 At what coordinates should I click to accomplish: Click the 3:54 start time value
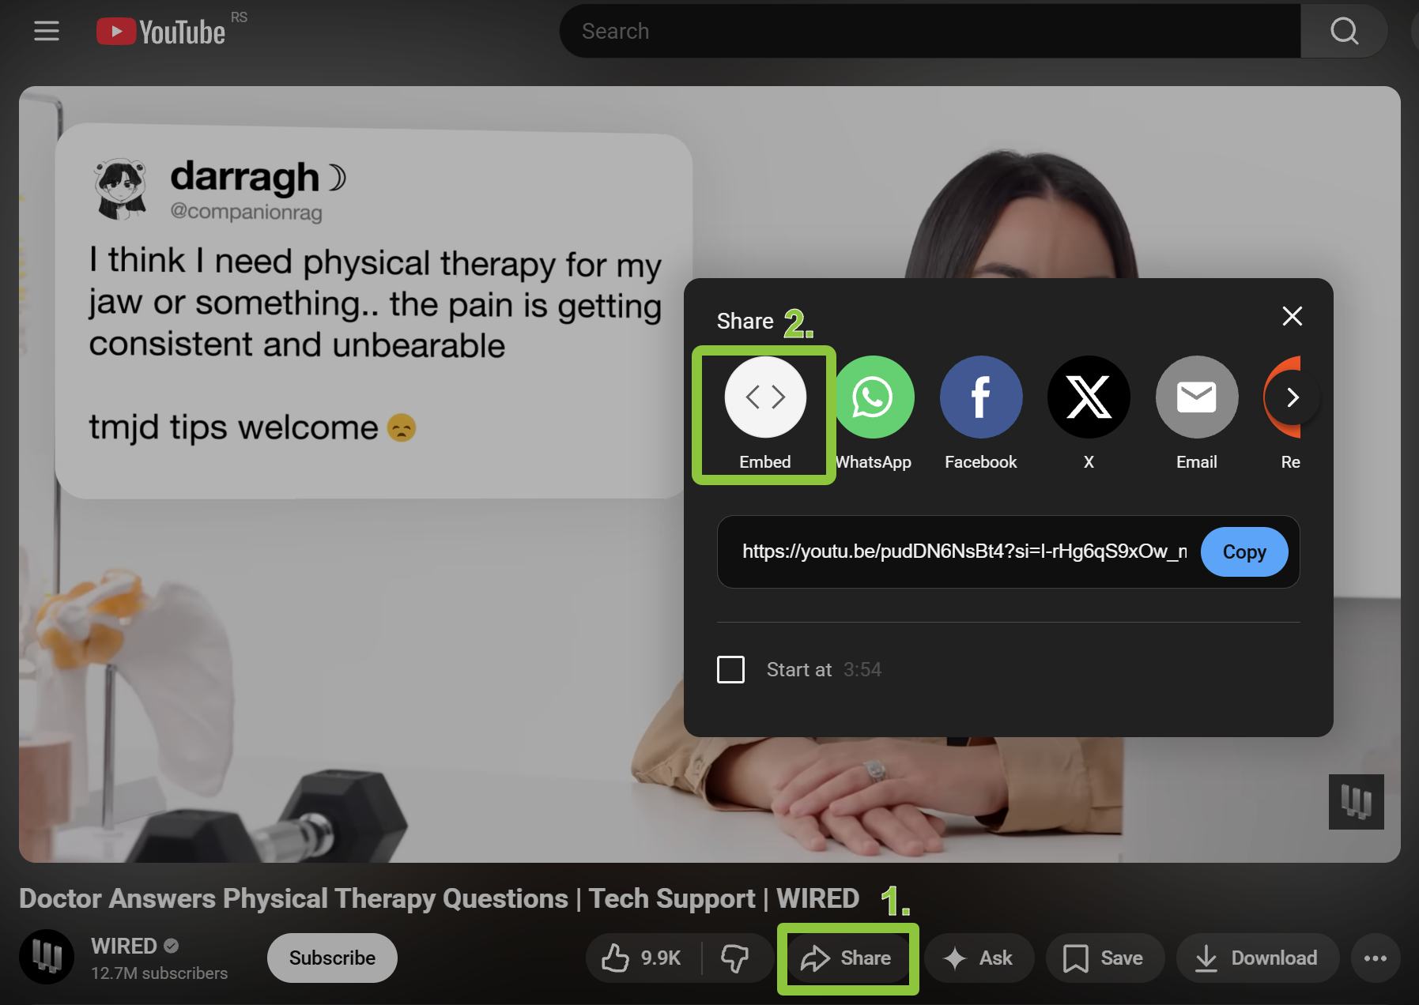pyautogui.click(x=862, y=670)
